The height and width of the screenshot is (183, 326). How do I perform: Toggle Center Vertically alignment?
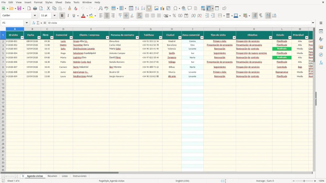click(126, 16)
